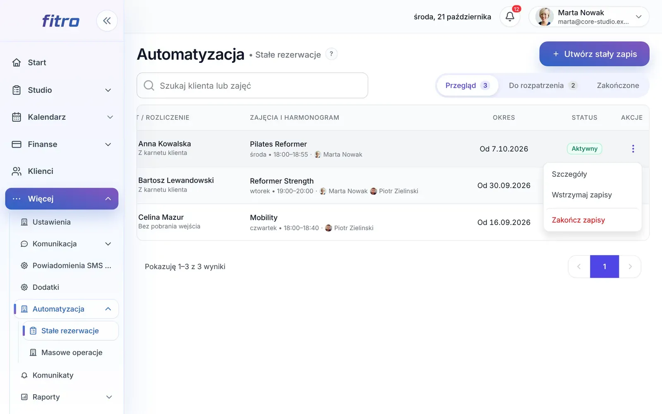The height and width of the screenshot is (414, 662).
Task: Expand the Komunikacja submenu chevron
Action: (x=108, y=244)
